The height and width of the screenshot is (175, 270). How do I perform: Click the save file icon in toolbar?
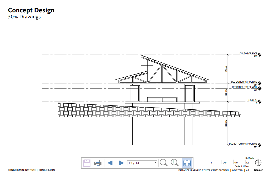87,163
